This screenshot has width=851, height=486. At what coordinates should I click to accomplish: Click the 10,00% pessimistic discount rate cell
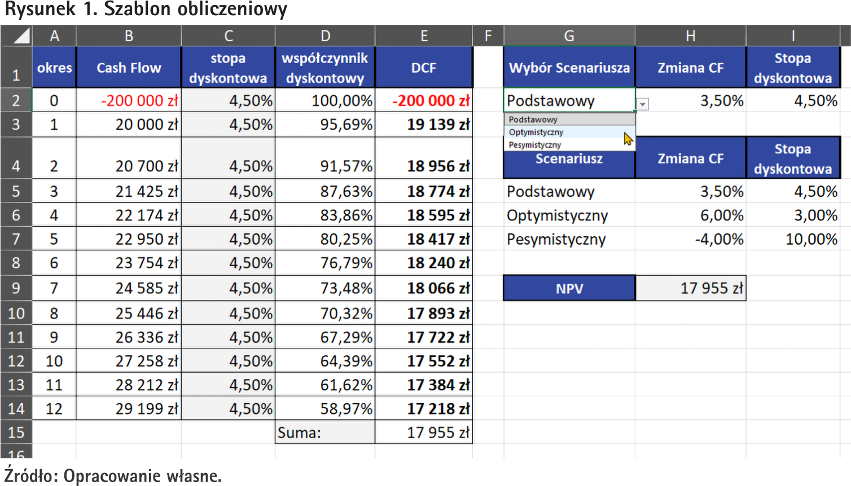tap(793, 239)
